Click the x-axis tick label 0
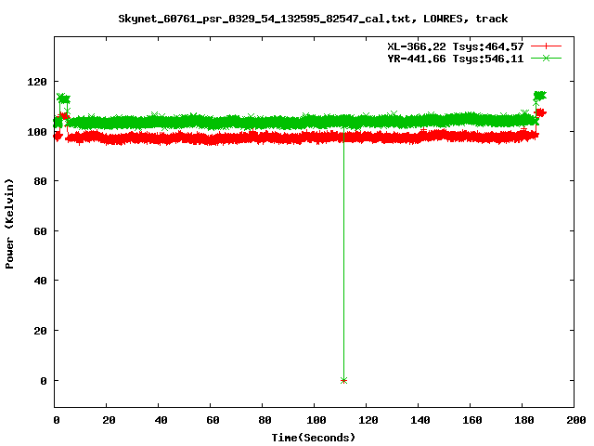594x446 pixels. coord(57,420)
